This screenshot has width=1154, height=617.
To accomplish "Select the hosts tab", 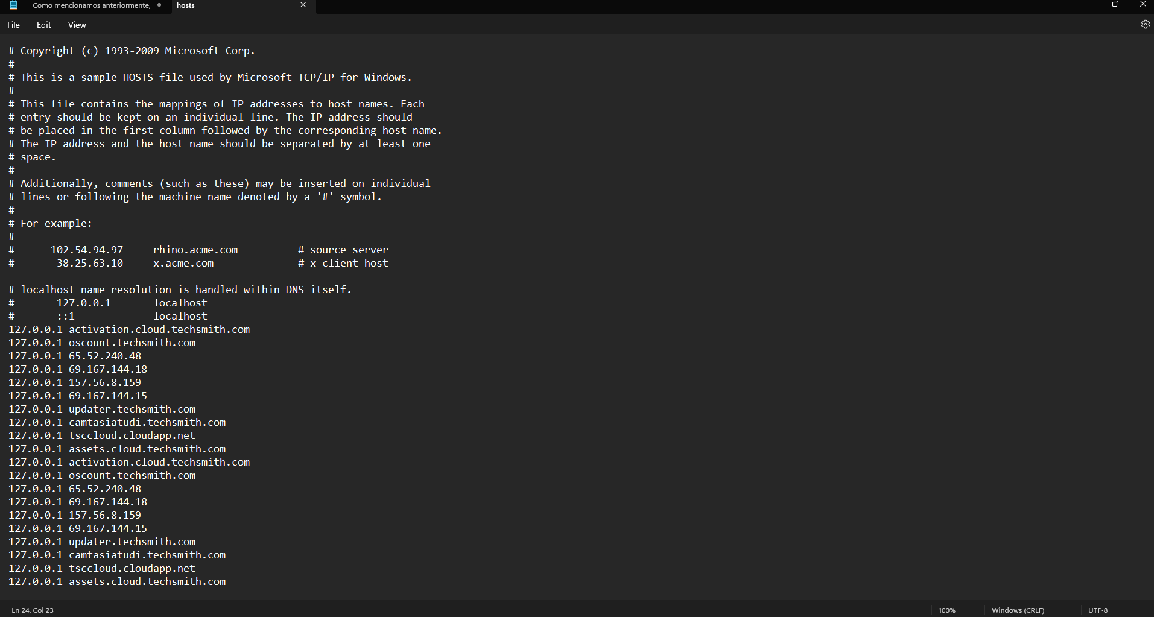I will click(229, 5).
